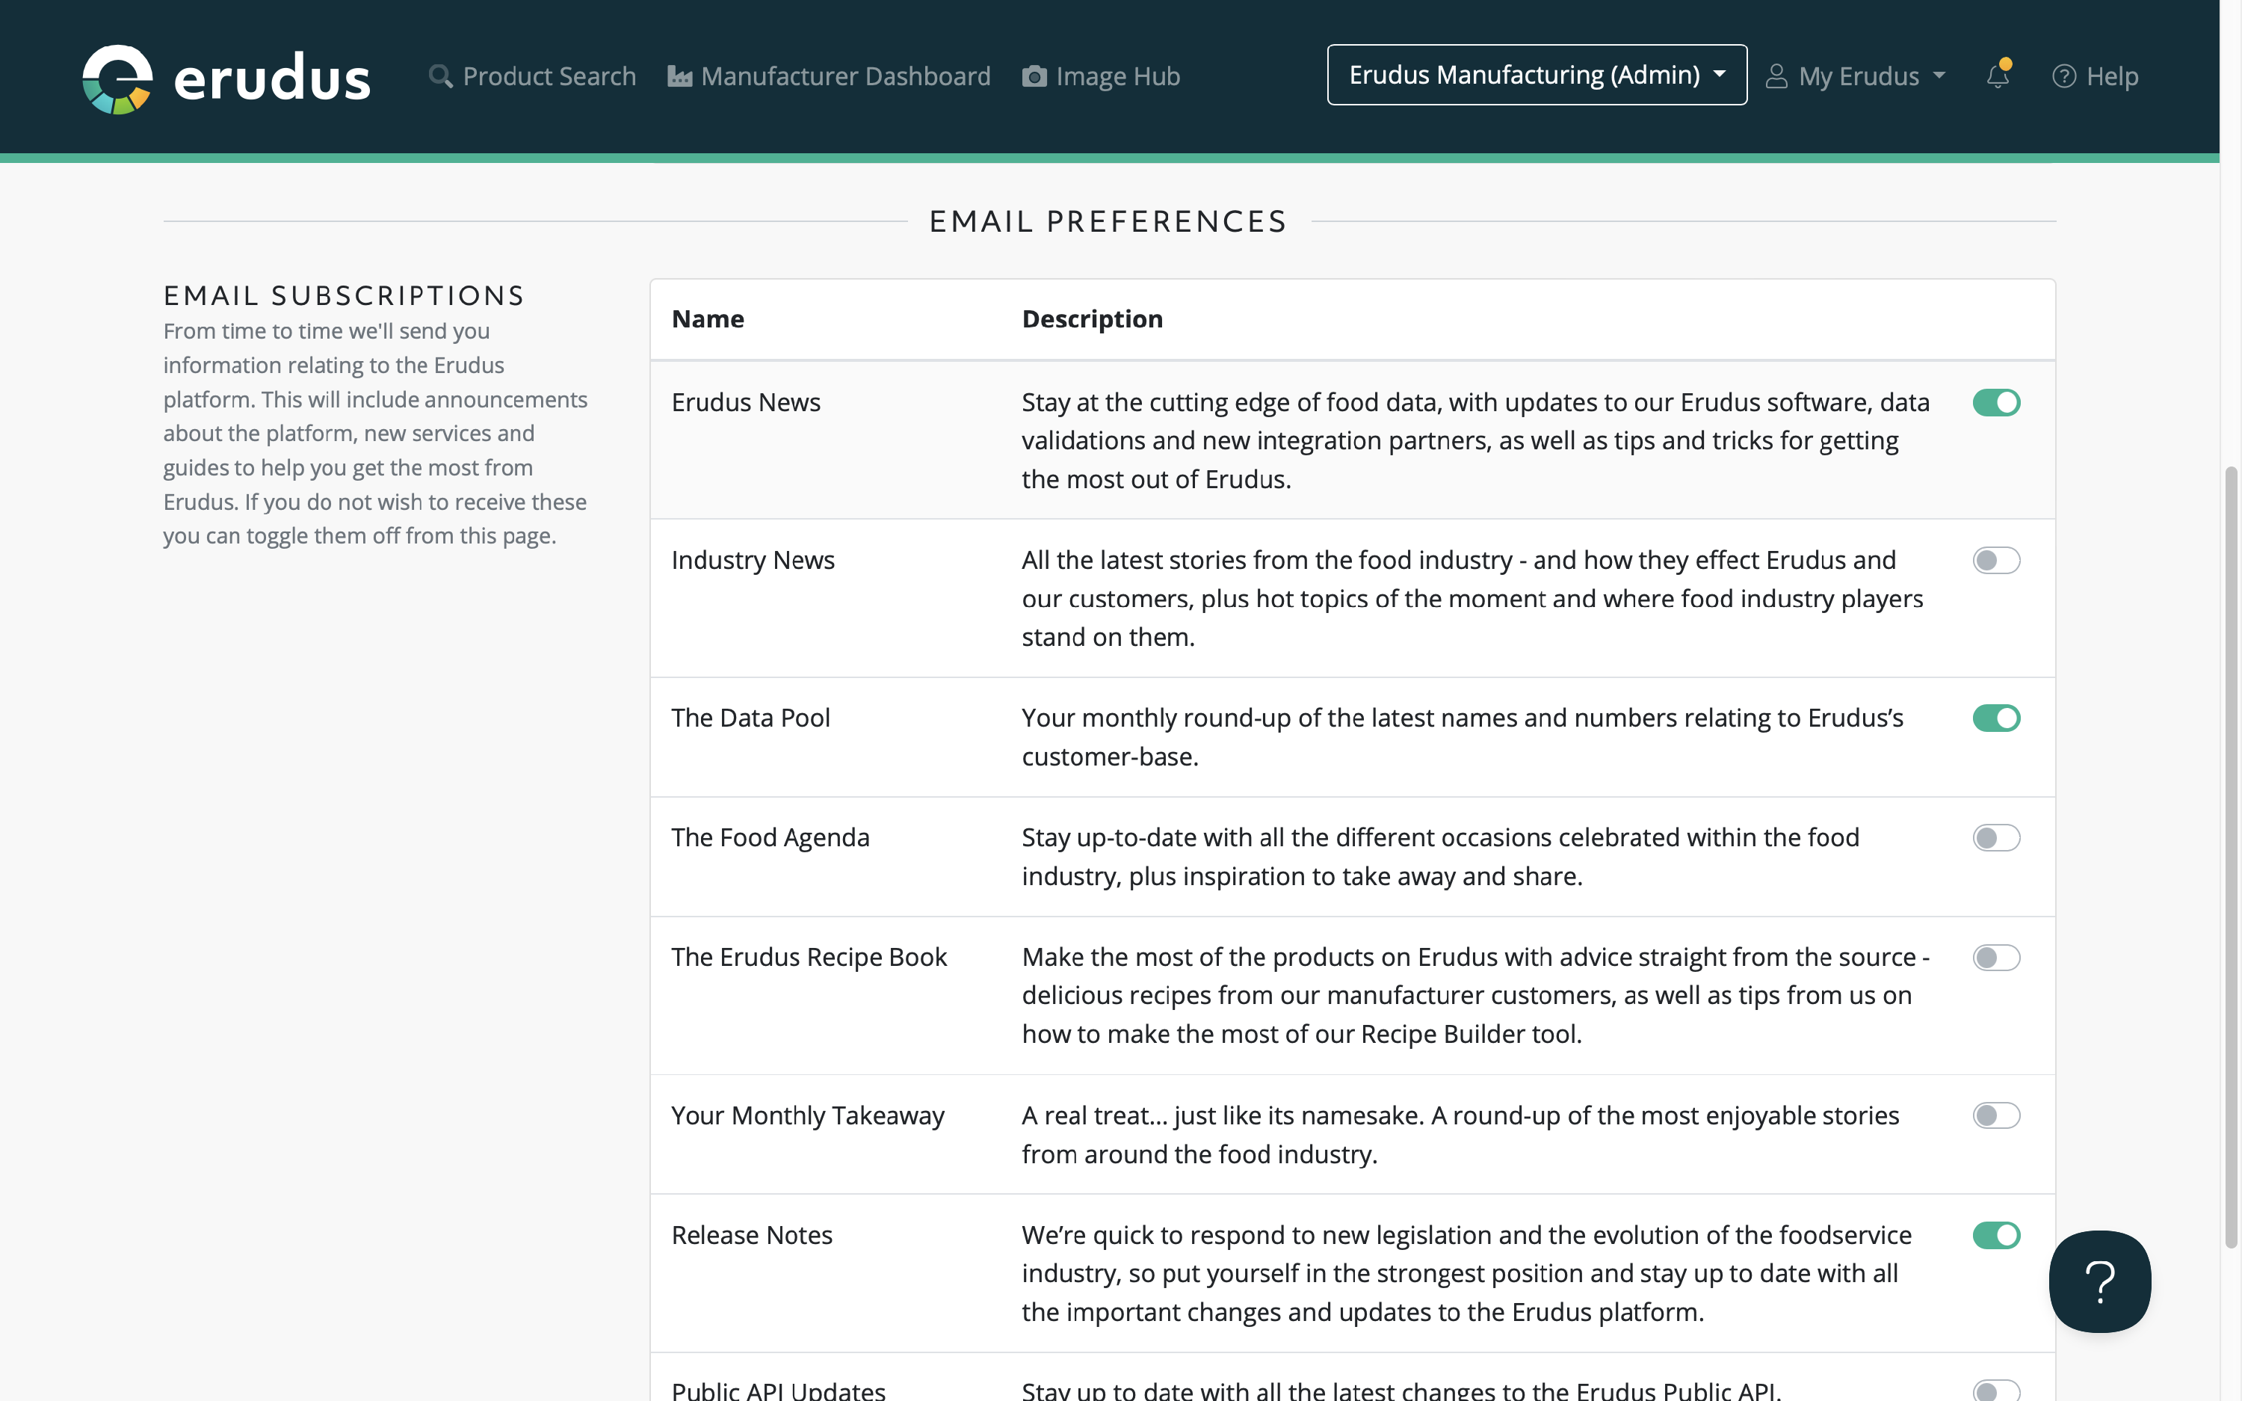Viewport: 2242px width, 1401px height.
Task: Go to Manufacturer Dashboard page
Action: [x=844, y=76]
